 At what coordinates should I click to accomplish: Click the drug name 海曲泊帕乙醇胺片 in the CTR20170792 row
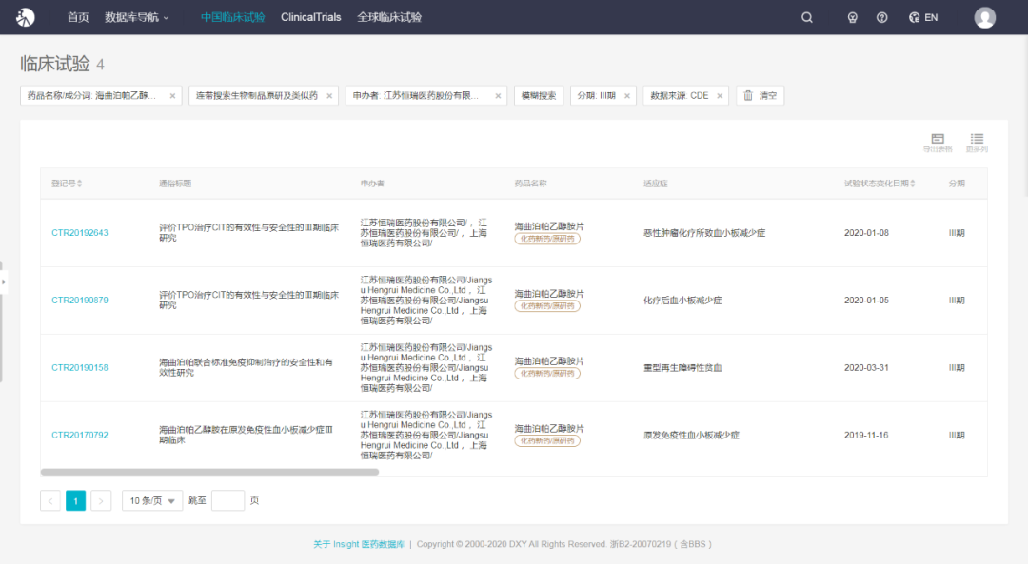pyautogui.click(x=549, y=429)
